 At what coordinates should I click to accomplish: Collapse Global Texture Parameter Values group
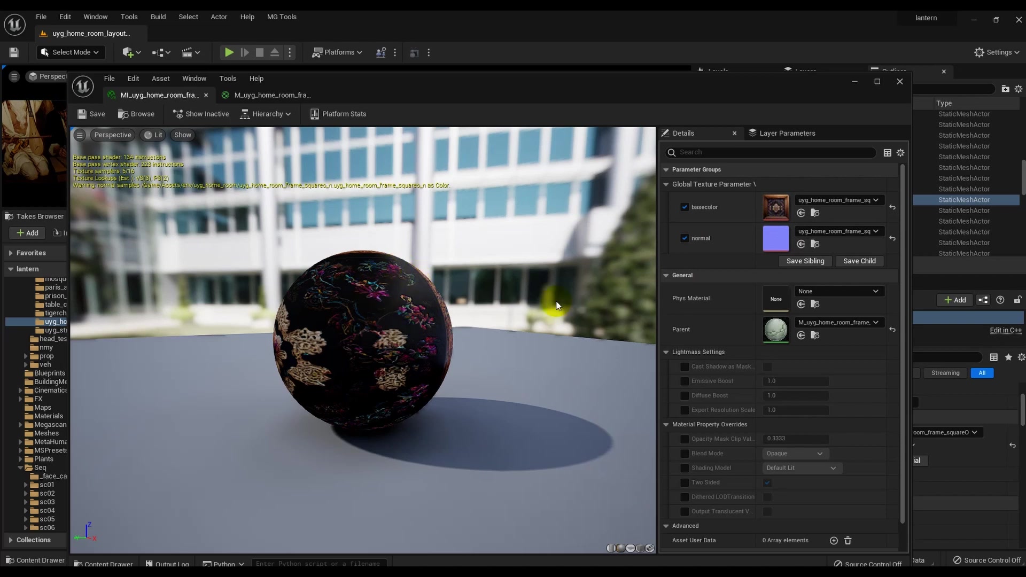(x=666, y=184)
